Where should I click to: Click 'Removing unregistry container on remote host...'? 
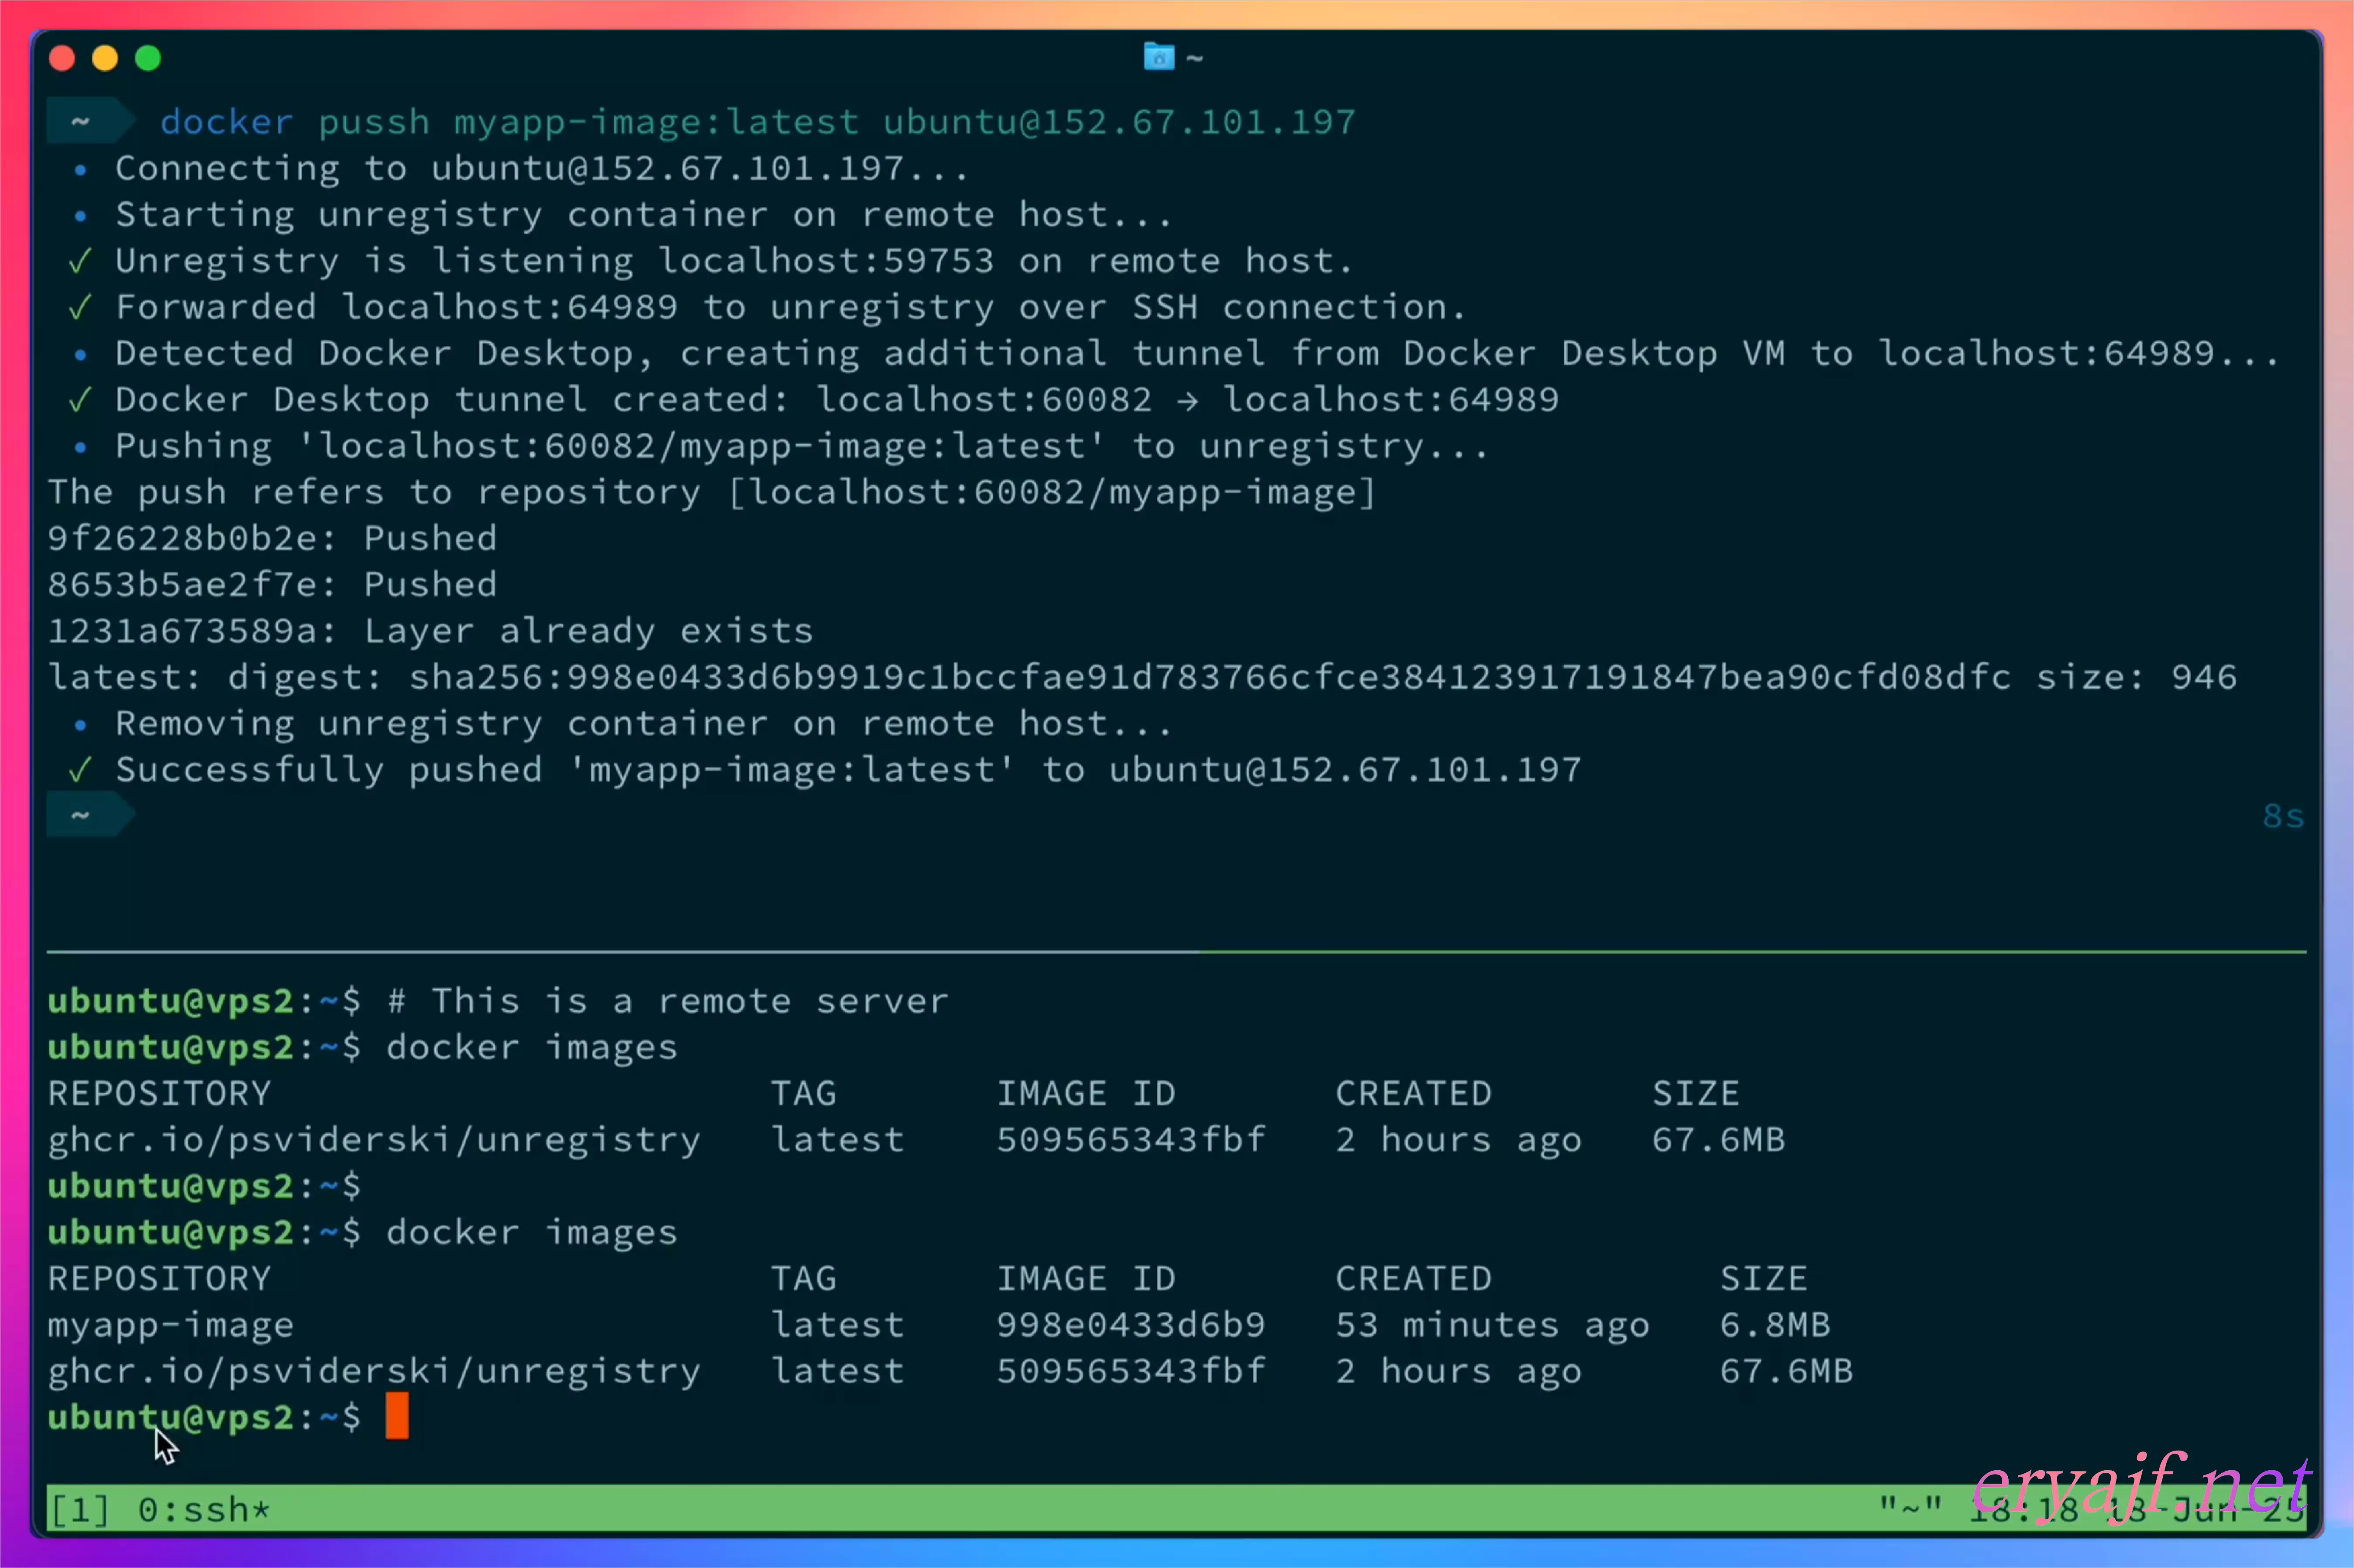pyautogui.click(x=643, y=724)
